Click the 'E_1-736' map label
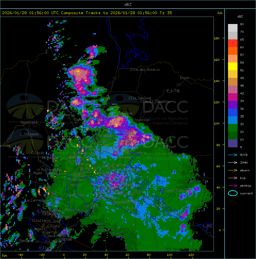This screenshot has height=259, width=256. (x=173, y=91)
